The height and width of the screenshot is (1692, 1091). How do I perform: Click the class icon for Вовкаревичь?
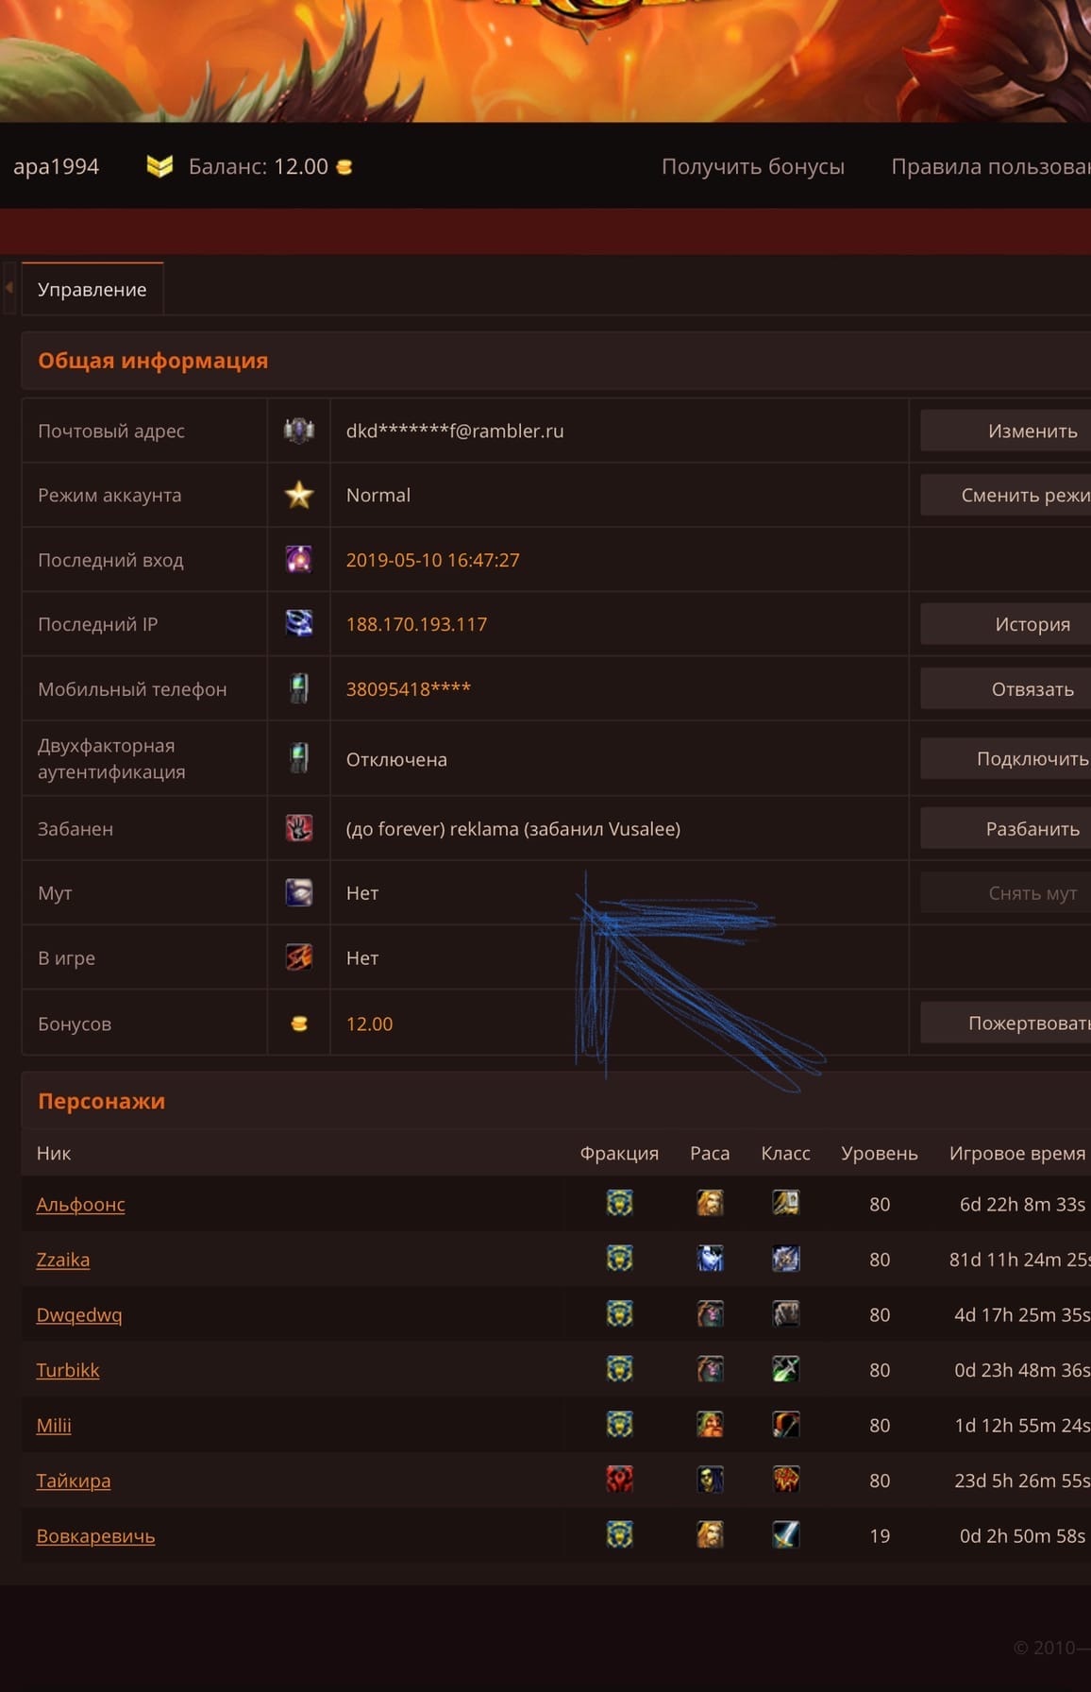coord(785,1535)
